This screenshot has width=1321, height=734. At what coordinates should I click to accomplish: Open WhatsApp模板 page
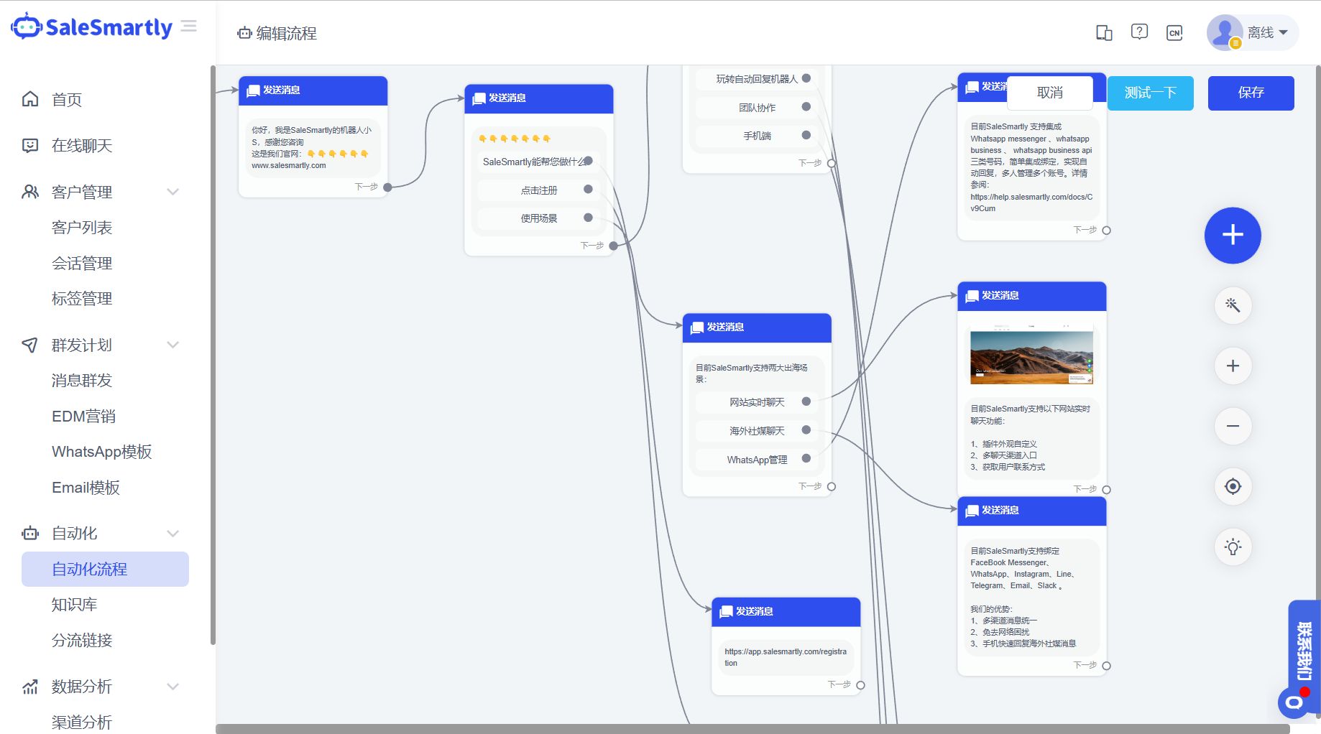tap(102, 452)
